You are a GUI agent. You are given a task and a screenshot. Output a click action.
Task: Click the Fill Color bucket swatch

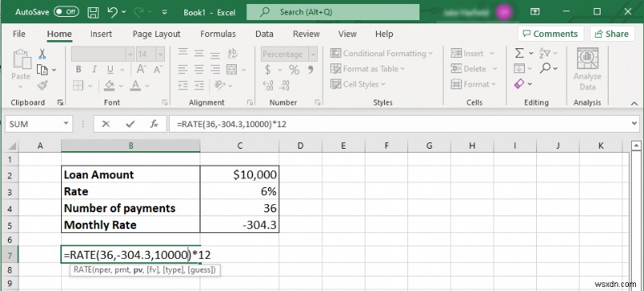pos(109,85)
